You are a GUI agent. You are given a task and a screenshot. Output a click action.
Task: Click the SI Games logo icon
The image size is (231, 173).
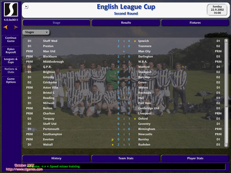(11, 9)
